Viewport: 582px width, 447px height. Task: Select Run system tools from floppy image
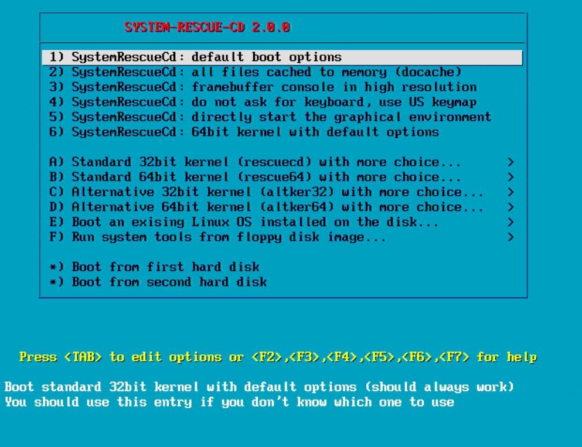[282, 237]
